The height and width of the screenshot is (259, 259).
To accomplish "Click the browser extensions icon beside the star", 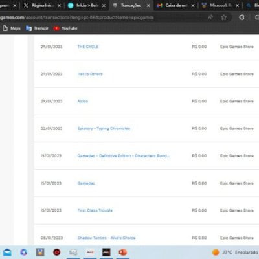I will [242, 17].
